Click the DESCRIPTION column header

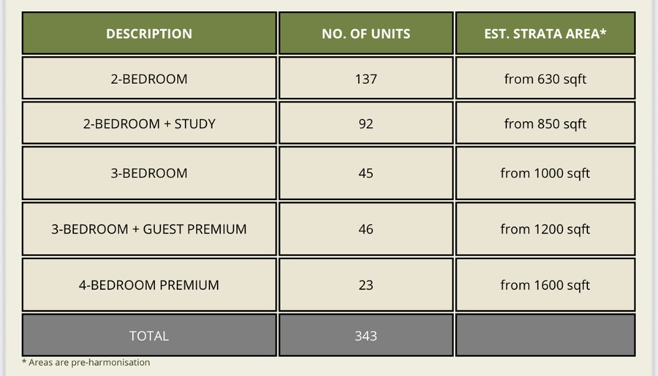pyautogui.click(x=149, y=34)
